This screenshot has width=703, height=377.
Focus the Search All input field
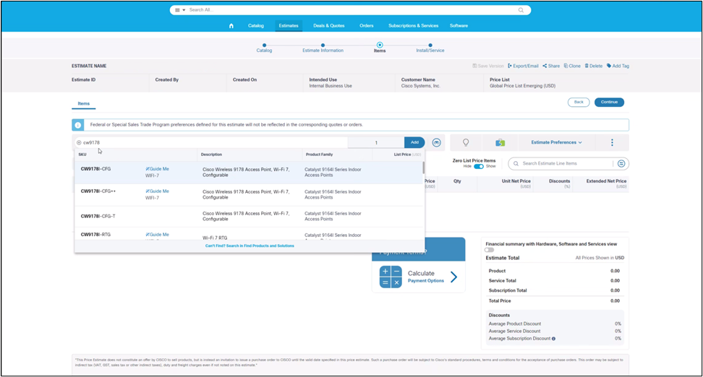[x=351, y=10]
